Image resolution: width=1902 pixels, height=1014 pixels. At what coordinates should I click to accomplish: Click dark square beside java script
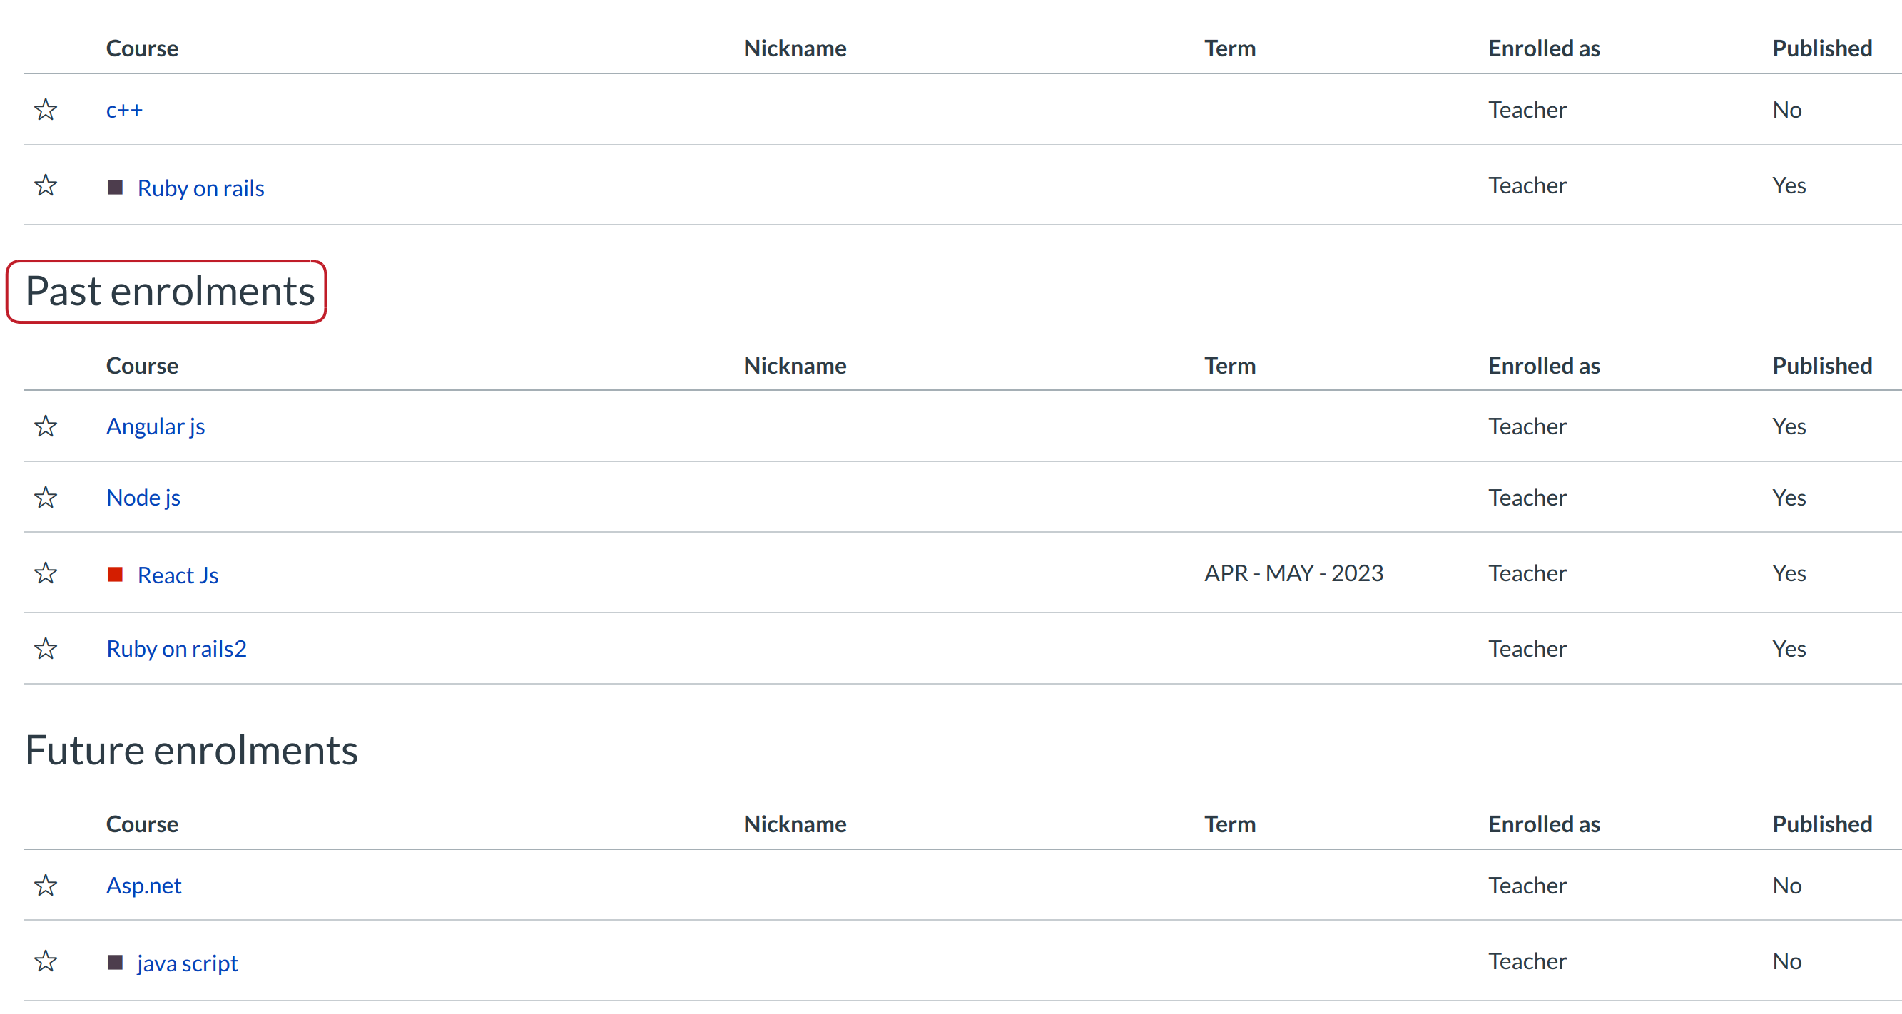point(114,963)
